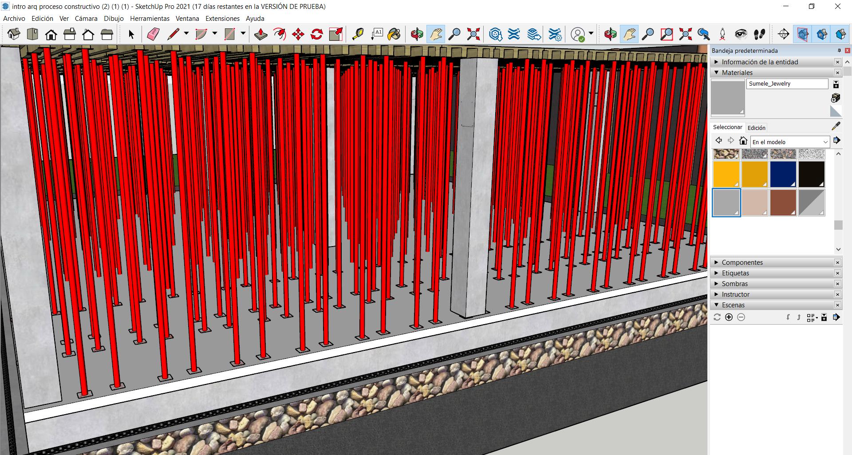The width and height of the screenshot is (852, 455).
Task: Toggle the Look Around eye tool
Action: click(741, 34)
